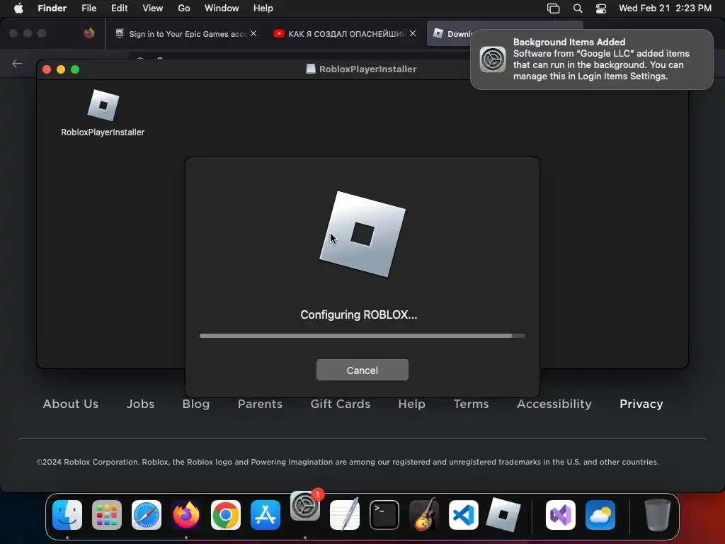Open the Window menu
Image resolution: width=725 pixels, height=544 pixels.
tap(222, 8)
